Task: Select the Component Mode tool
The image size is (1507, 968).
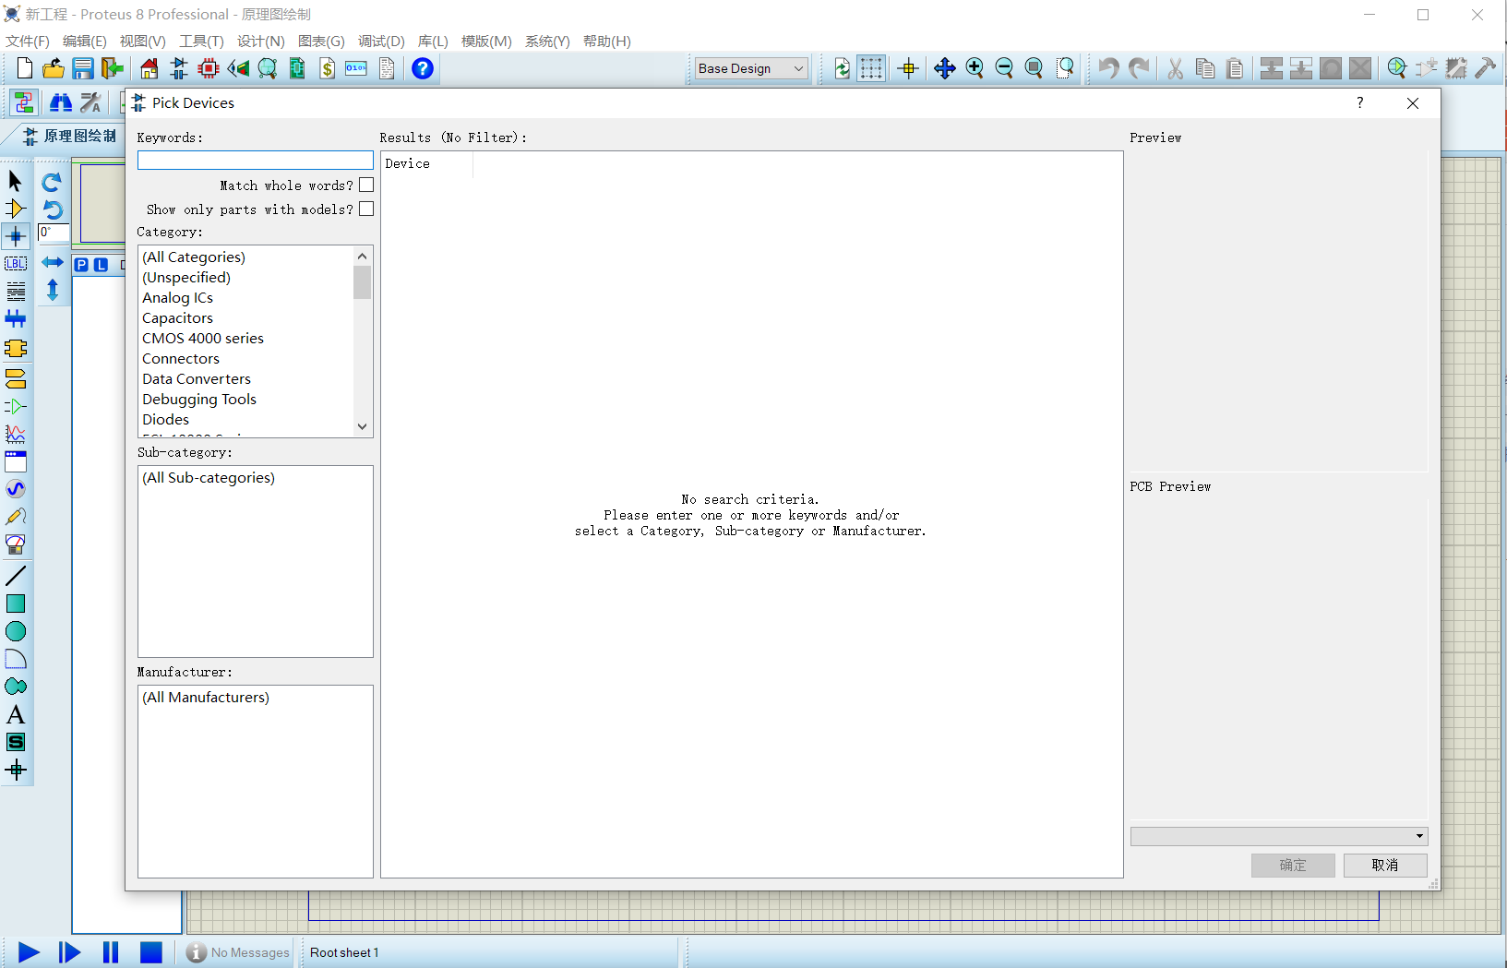Action: pyautogui.click(x=16, y=209)
